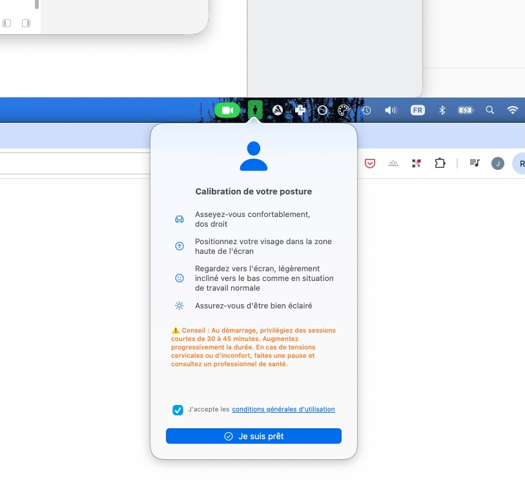
Task: Open Spotlight search magnifier
Action: coord(490,110)
